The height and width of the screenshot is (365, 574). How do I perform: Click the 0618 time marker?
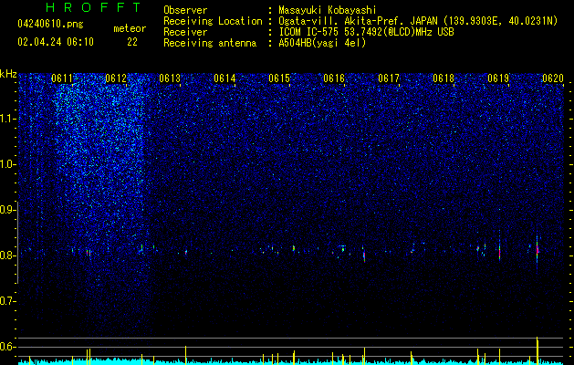(x=444, y=78)
